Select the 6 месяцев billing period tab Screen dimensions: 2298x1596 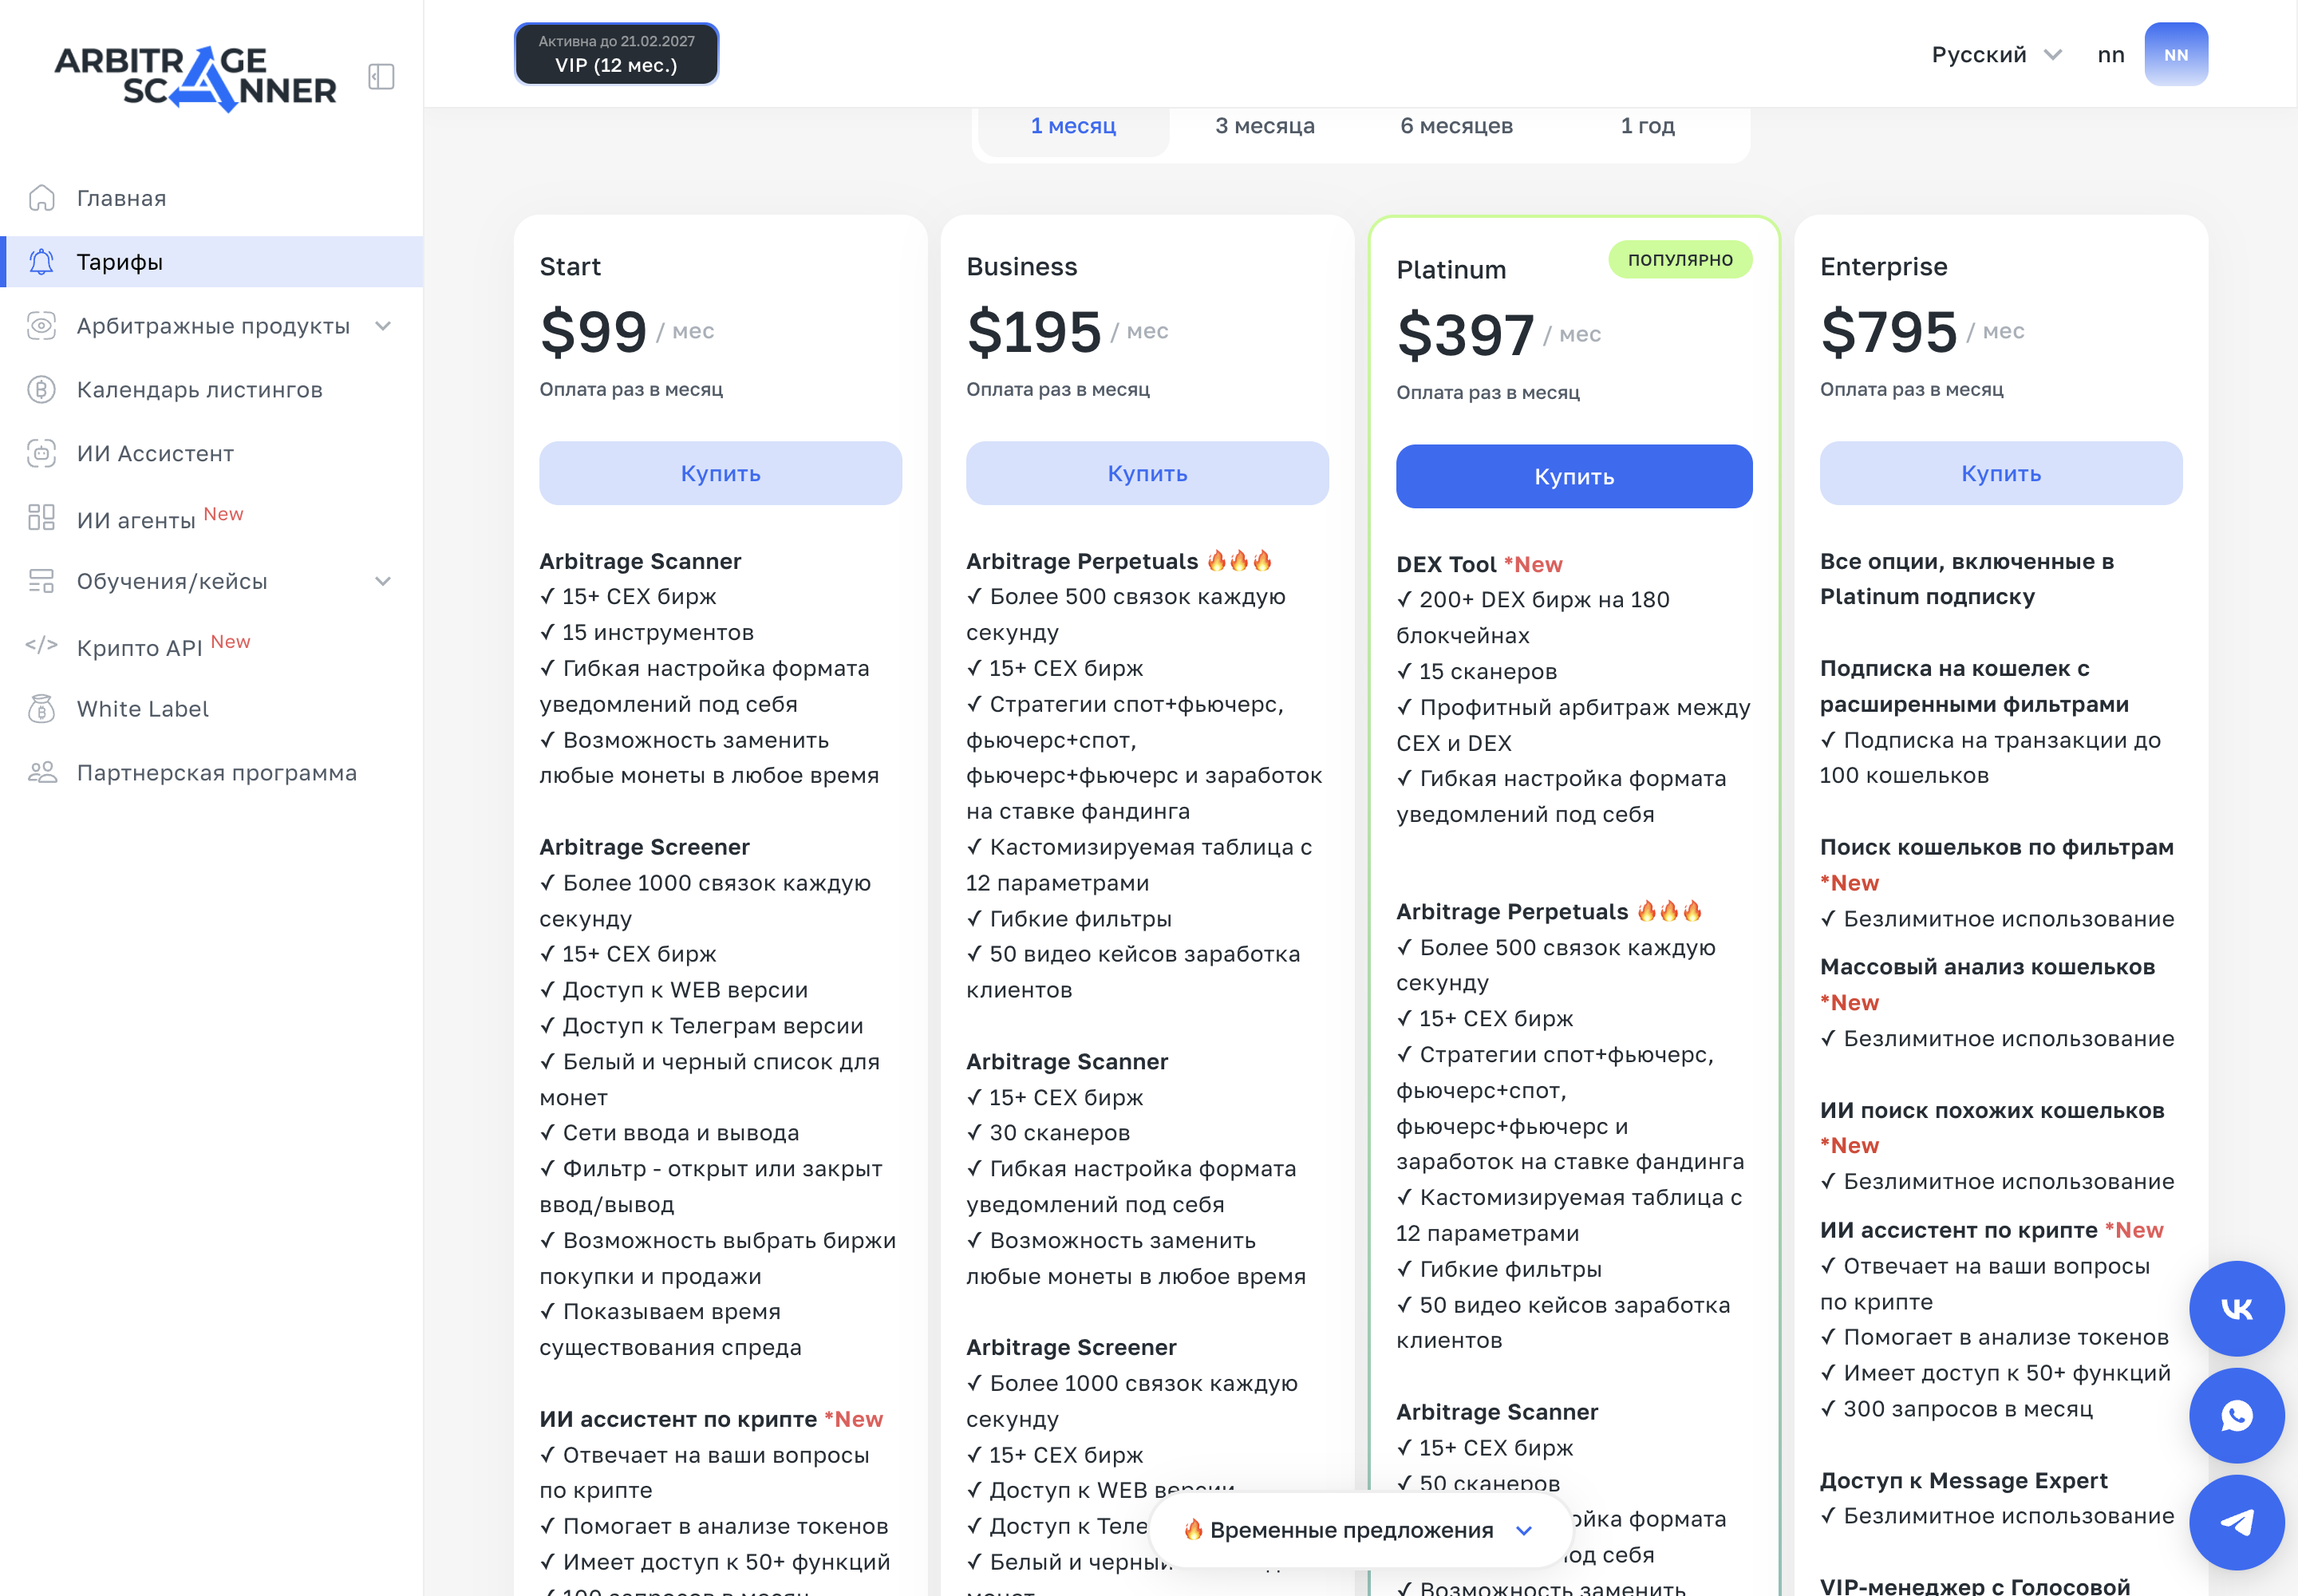point(1456,126)
